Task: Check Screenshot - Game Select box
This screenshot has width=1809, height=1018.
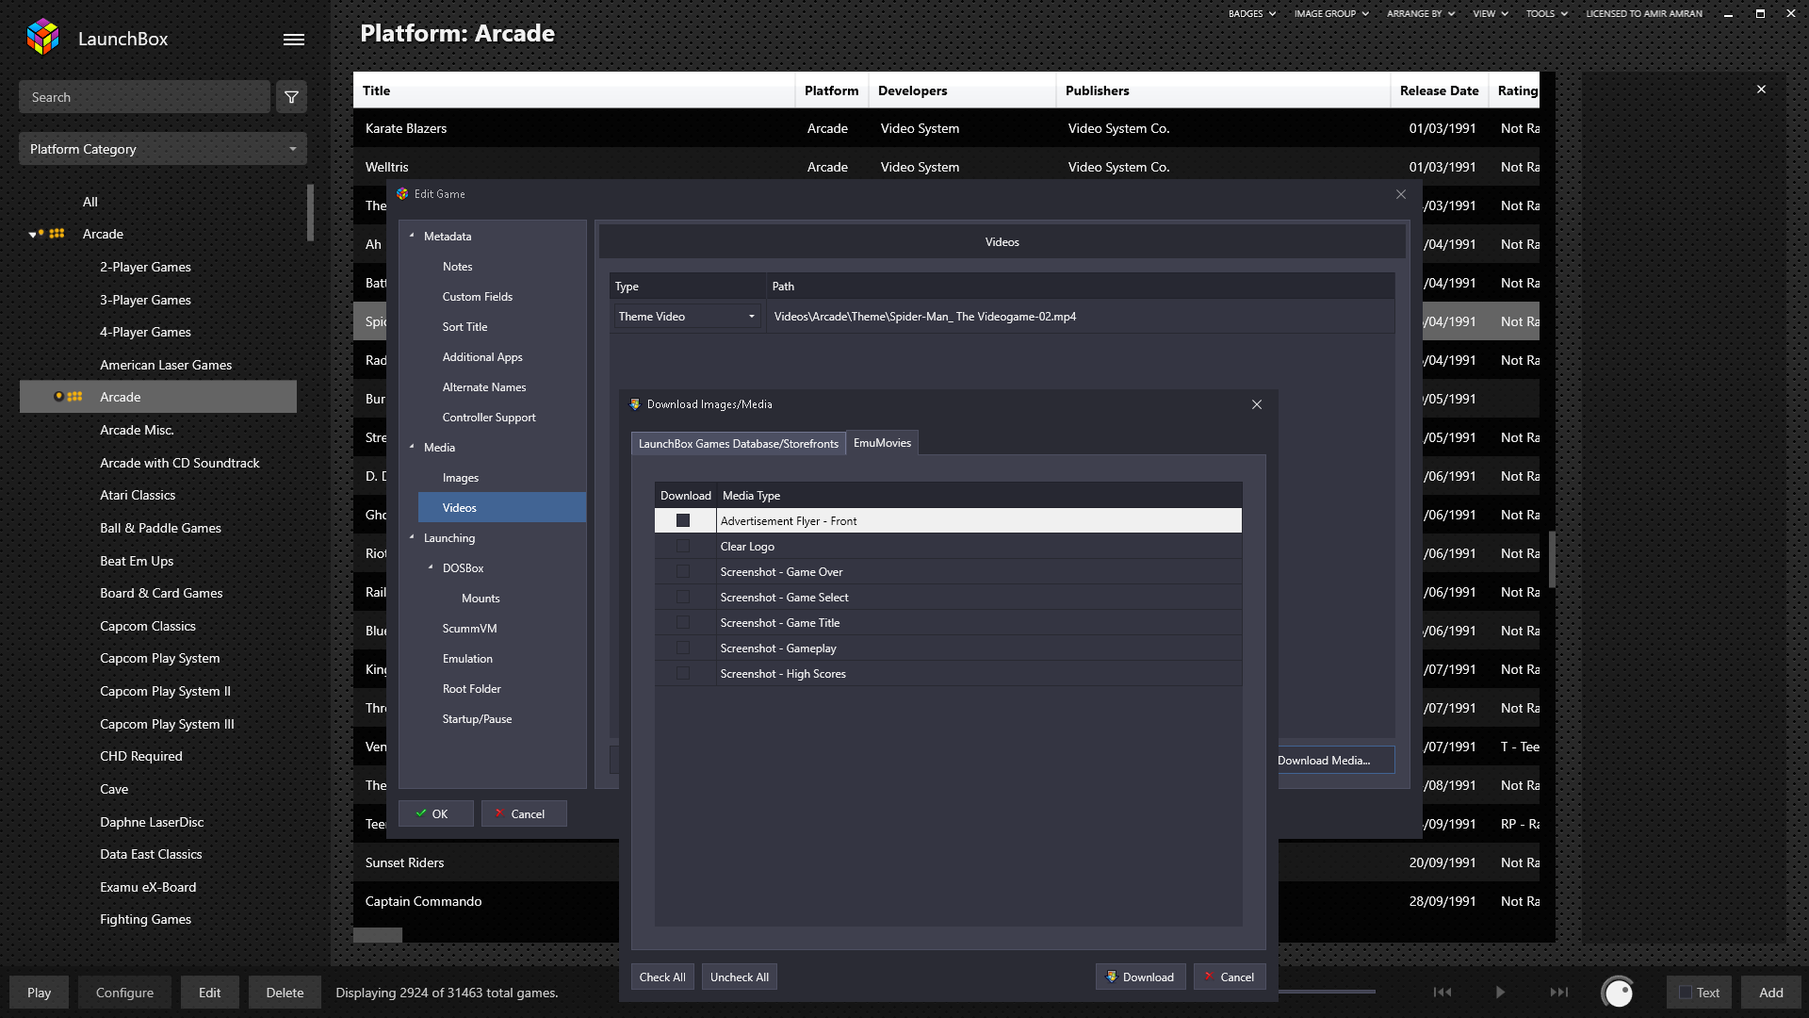Action: (683, 597)
